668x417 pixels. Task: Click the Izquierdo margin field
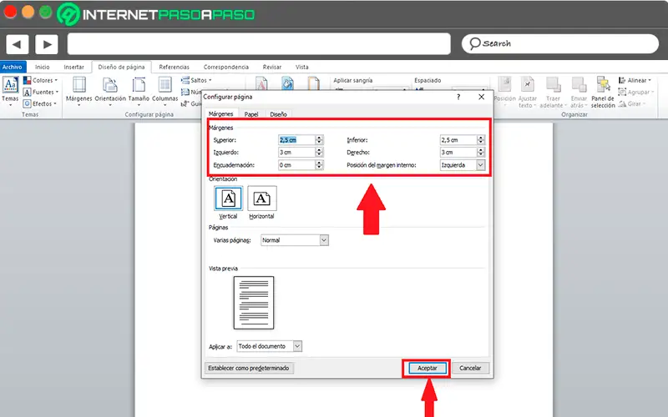point(297,152)
